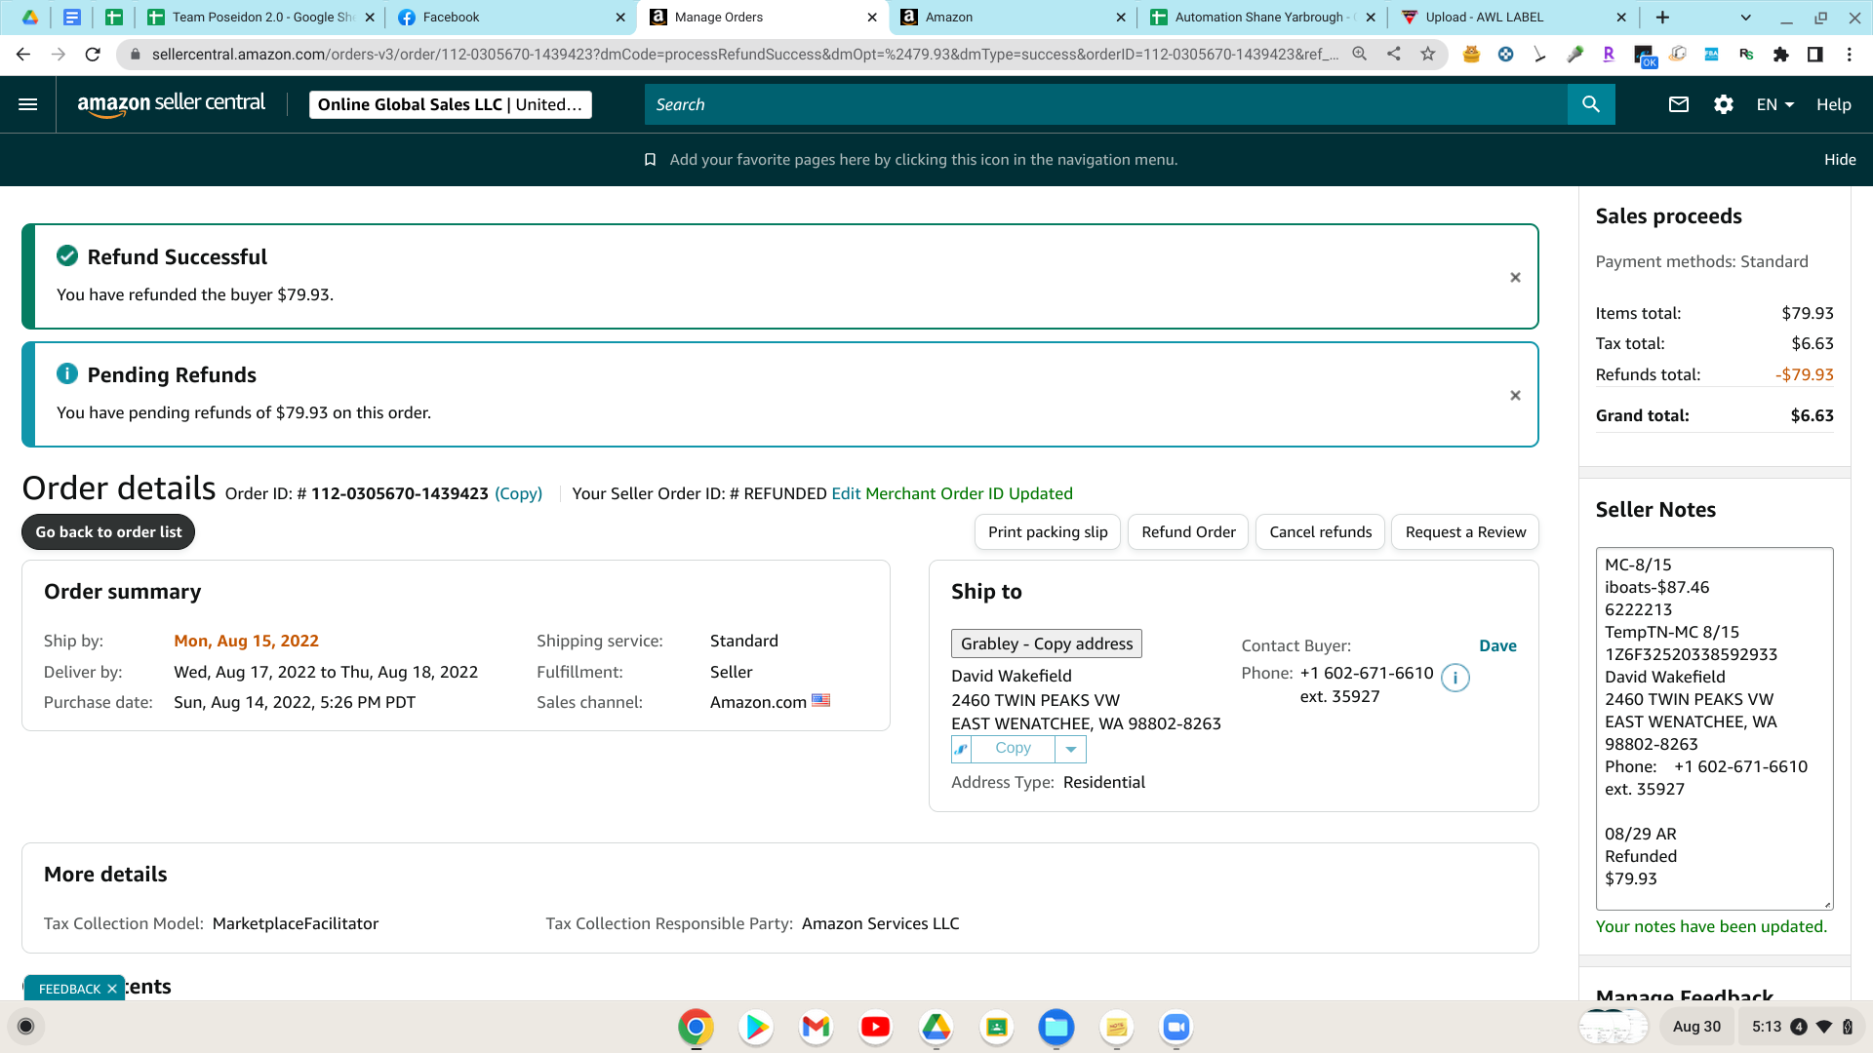This screenshot has width=1873, height=1053.
Task: Open the Help link in header
Action: click(1833, 104)
